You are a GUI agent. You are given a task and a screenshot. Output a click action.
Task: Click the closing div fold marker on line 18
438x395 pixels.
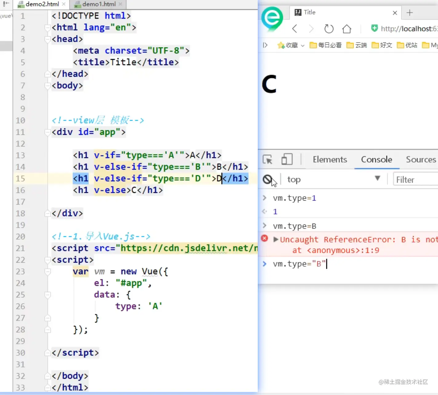[x=48, y=213]
